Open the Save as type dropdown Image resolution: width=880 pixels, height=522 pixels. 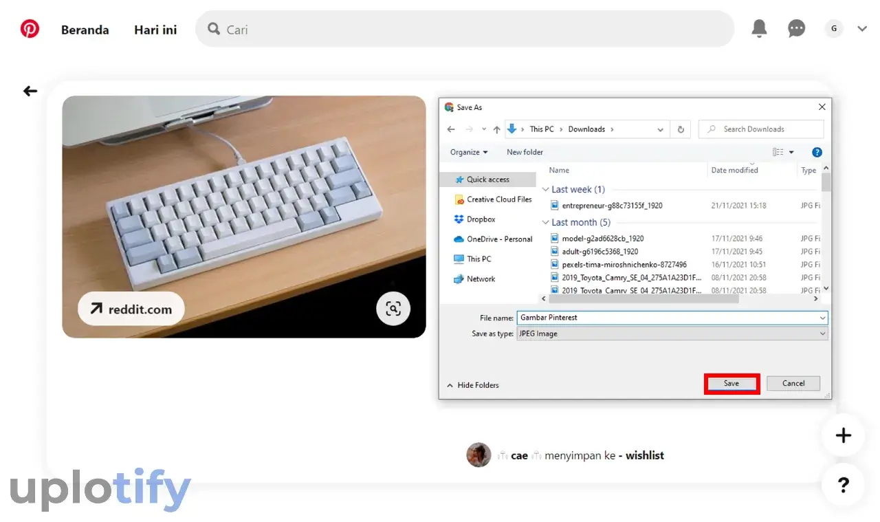(672, 334)
